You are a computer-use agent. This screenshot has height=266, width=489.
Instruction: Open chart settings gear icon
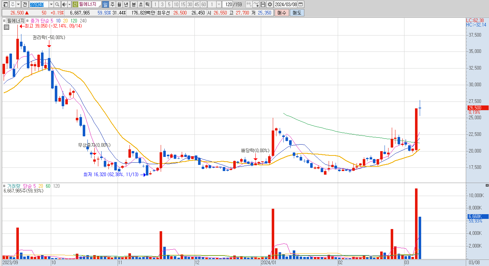point(270,4)
